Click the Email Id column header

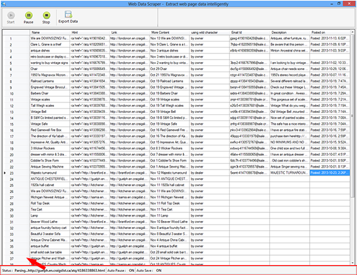[250, 32]
